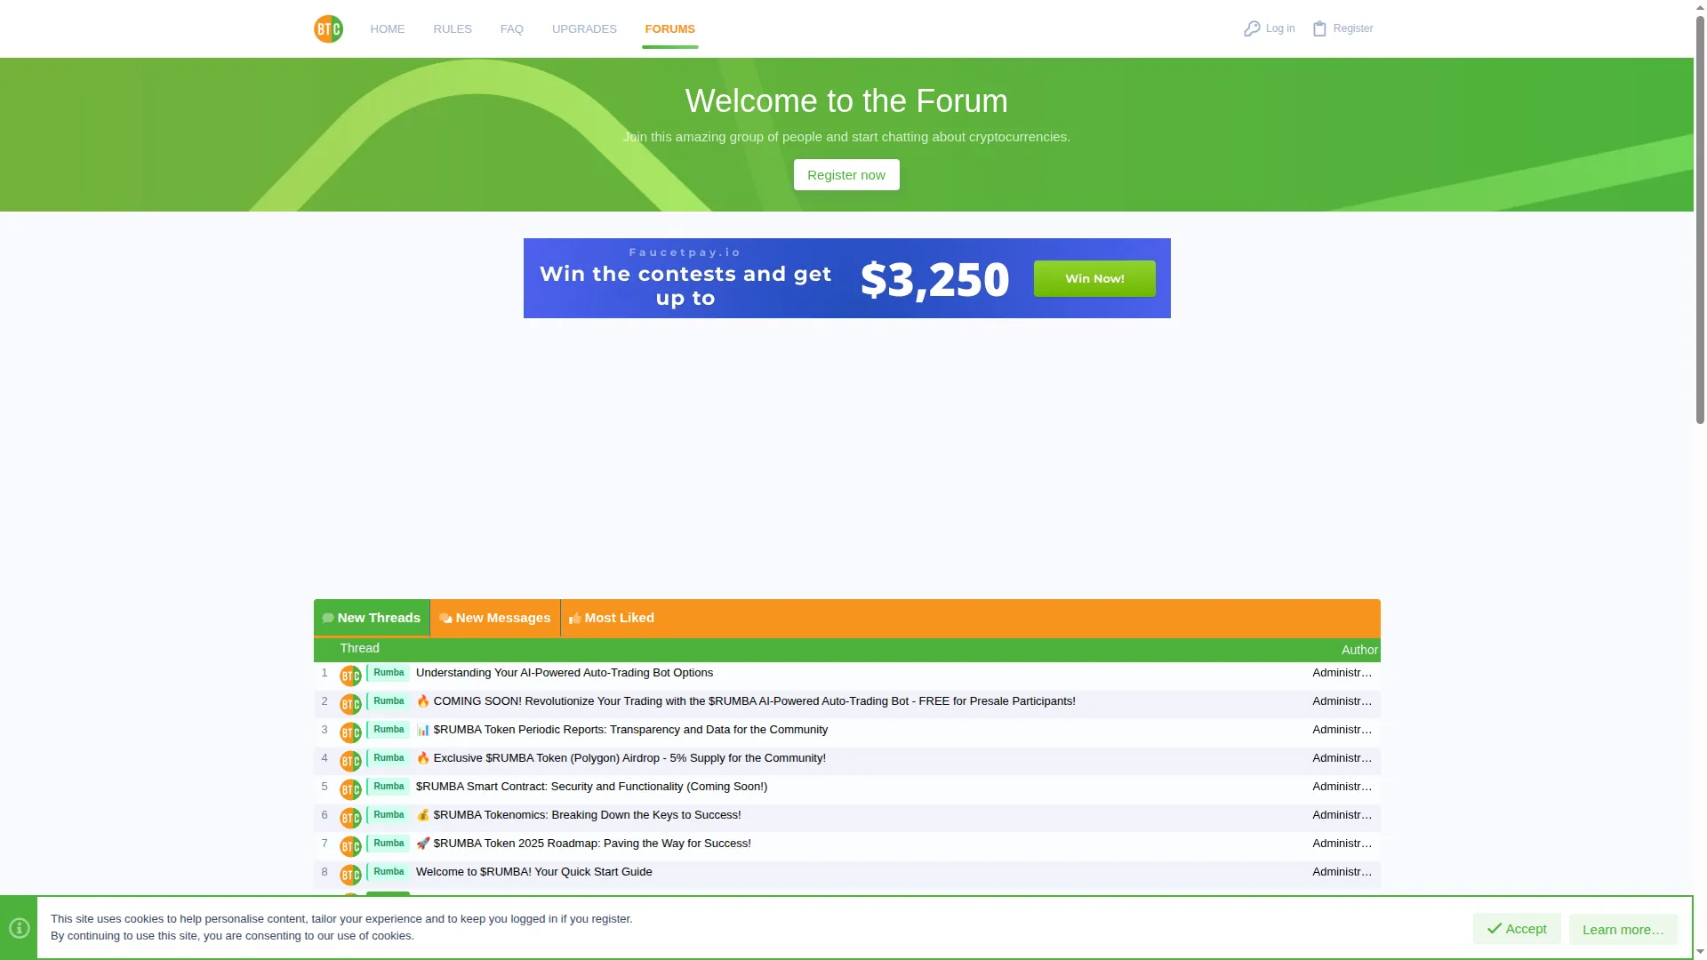Open $RUMBA Tokenomics thread

pyautogui.click(x=579, y=815)
